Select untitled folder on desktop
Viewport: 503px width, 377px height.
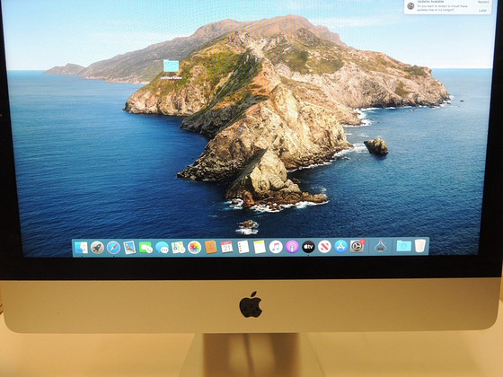tap(171, 69)
